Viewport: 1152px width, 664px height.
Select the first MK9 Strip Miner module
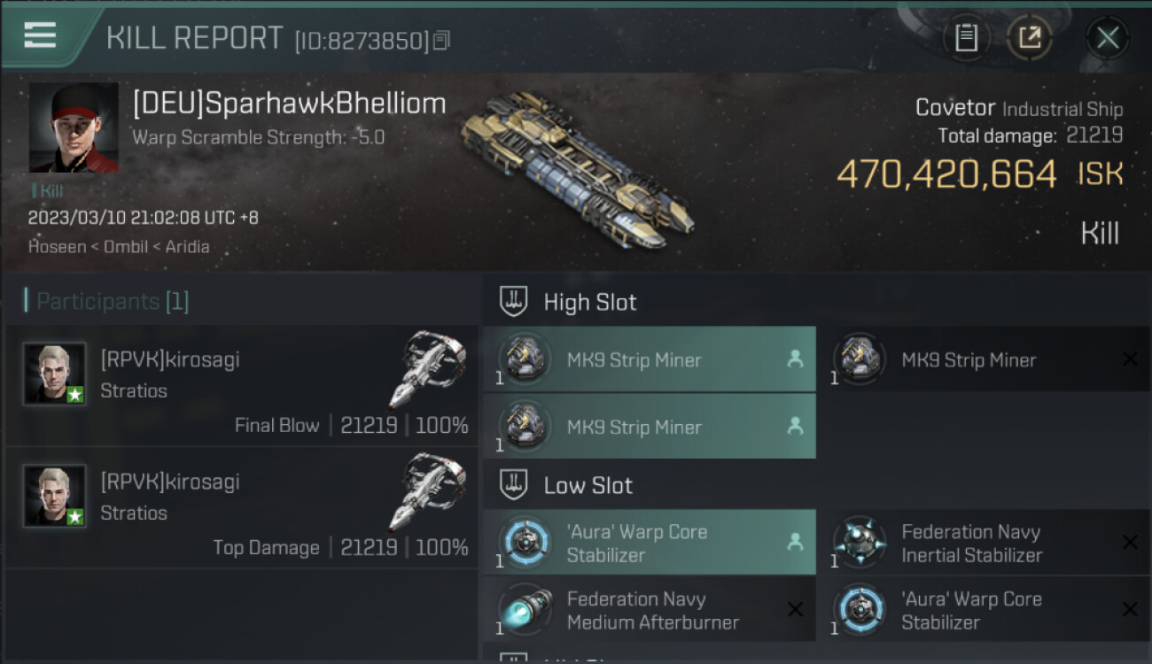pos(650,359)
